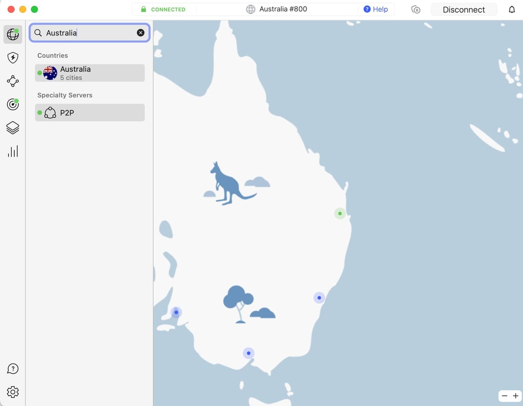The height and width of the screenshot is (406, 523).
Task: Open the settings gear icon
Action: [x=13, y=392]
